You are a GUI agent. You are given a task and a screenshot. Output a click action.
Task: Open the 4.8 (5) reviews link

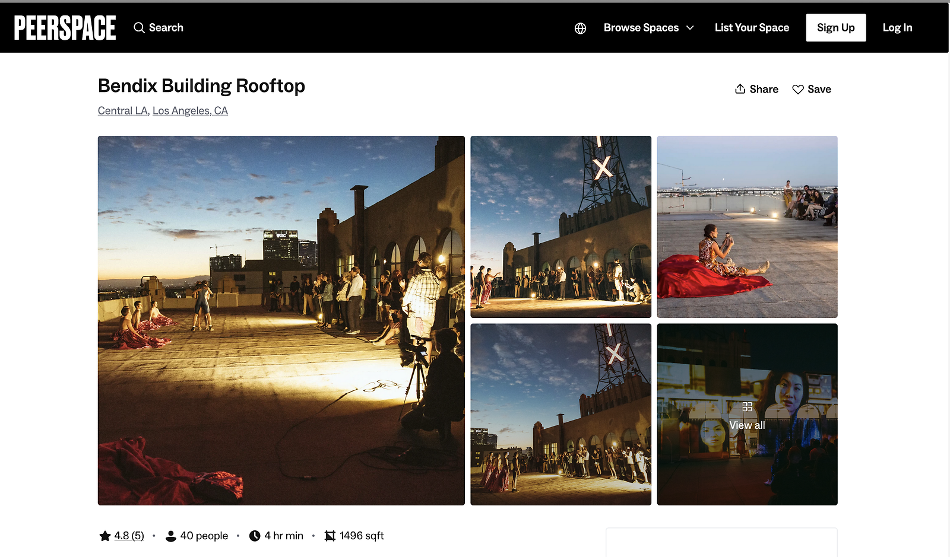[129, 536]
